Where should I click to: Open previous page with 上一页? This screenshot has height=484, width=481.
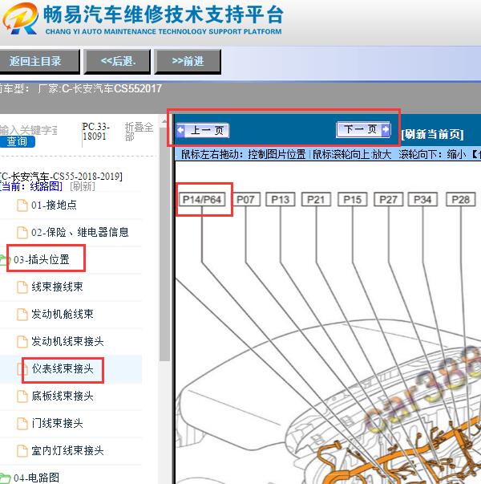click(203, 130)
